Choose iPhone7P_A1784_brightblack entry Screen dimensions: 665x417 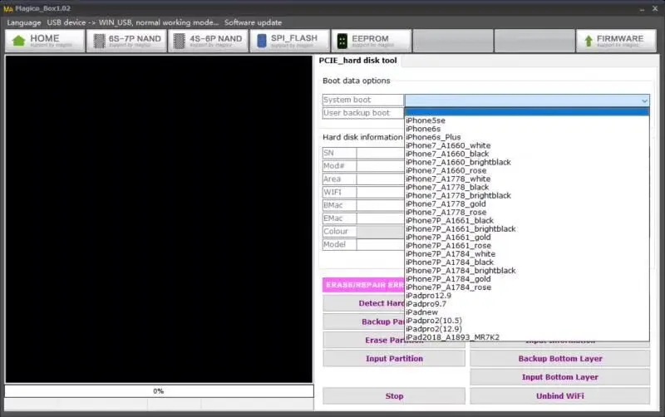[x=527, y=270]
